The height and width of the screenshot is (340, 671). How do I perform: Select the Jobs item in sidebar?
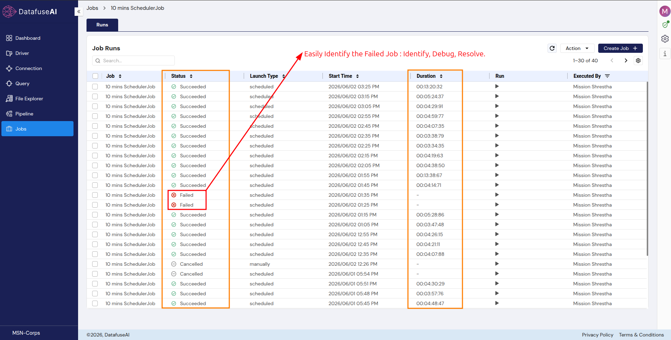(37, 129)
